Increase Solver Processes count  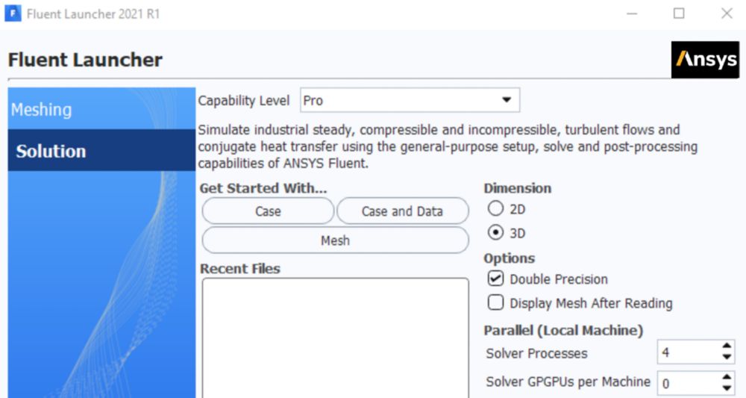pos(727,346)
